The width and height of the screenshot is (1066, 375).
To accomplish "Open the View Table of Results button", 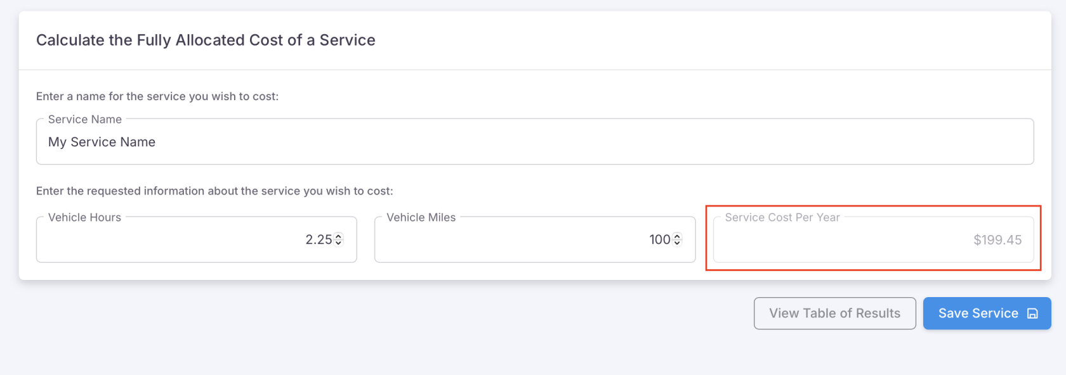I will coord(834,314).
